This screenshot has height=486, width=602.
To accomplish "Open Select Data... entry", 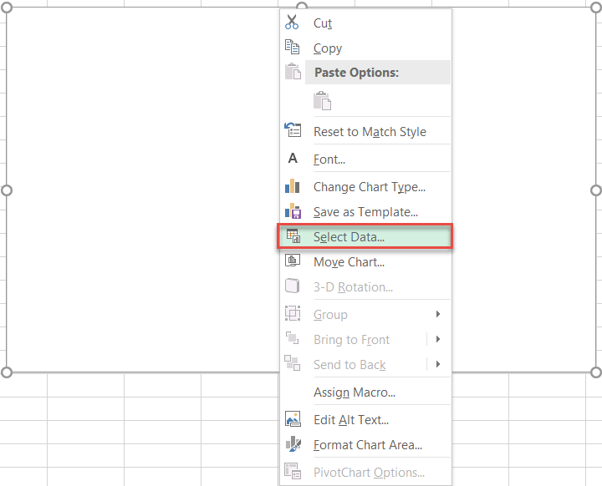I will point(365,236).
